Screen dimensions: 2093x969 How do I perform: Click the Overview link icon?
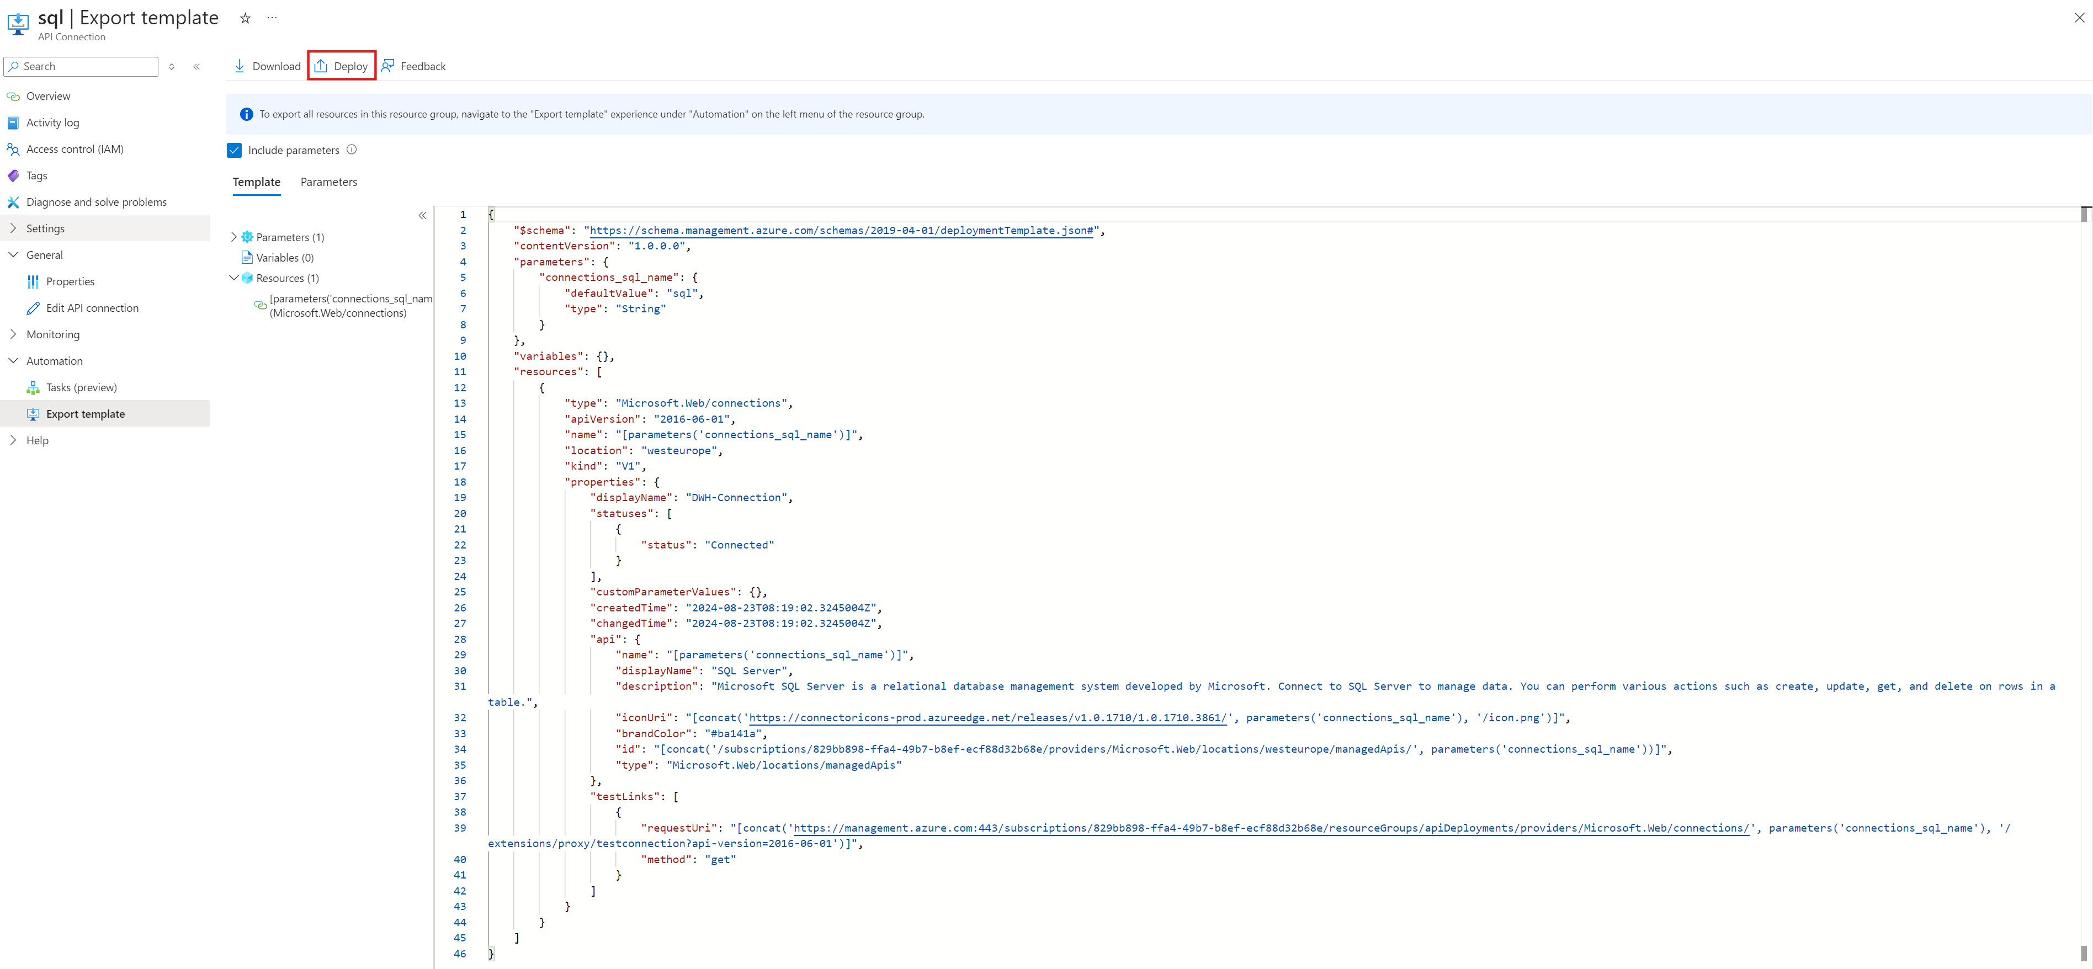(x=13, y=96)
